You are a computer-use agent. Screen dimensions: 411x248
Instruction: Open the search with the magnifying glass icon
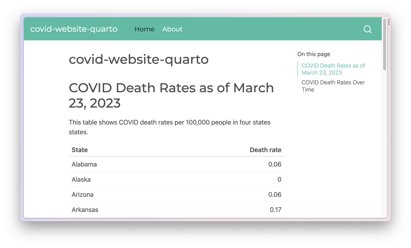(x=367, y=29)
